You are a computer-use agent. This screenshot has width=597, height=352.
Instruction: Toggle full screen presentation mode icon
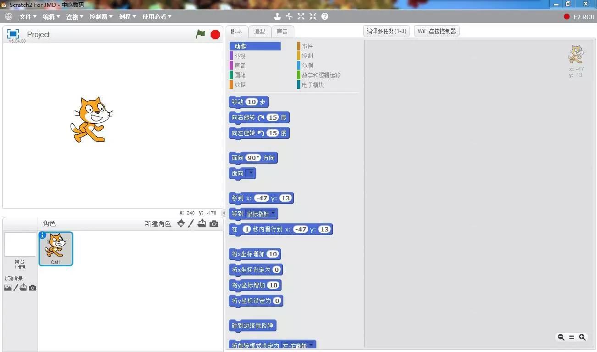pos(13,34)
